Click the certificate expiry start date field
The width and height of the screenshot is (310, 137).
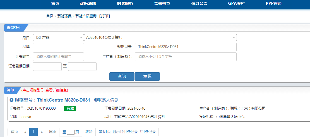click(x=47, y=66)
